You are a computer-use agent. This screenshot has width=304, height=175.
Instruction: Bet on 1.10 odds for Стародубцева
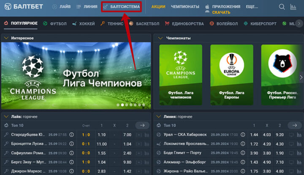click(x=102, y=135)
